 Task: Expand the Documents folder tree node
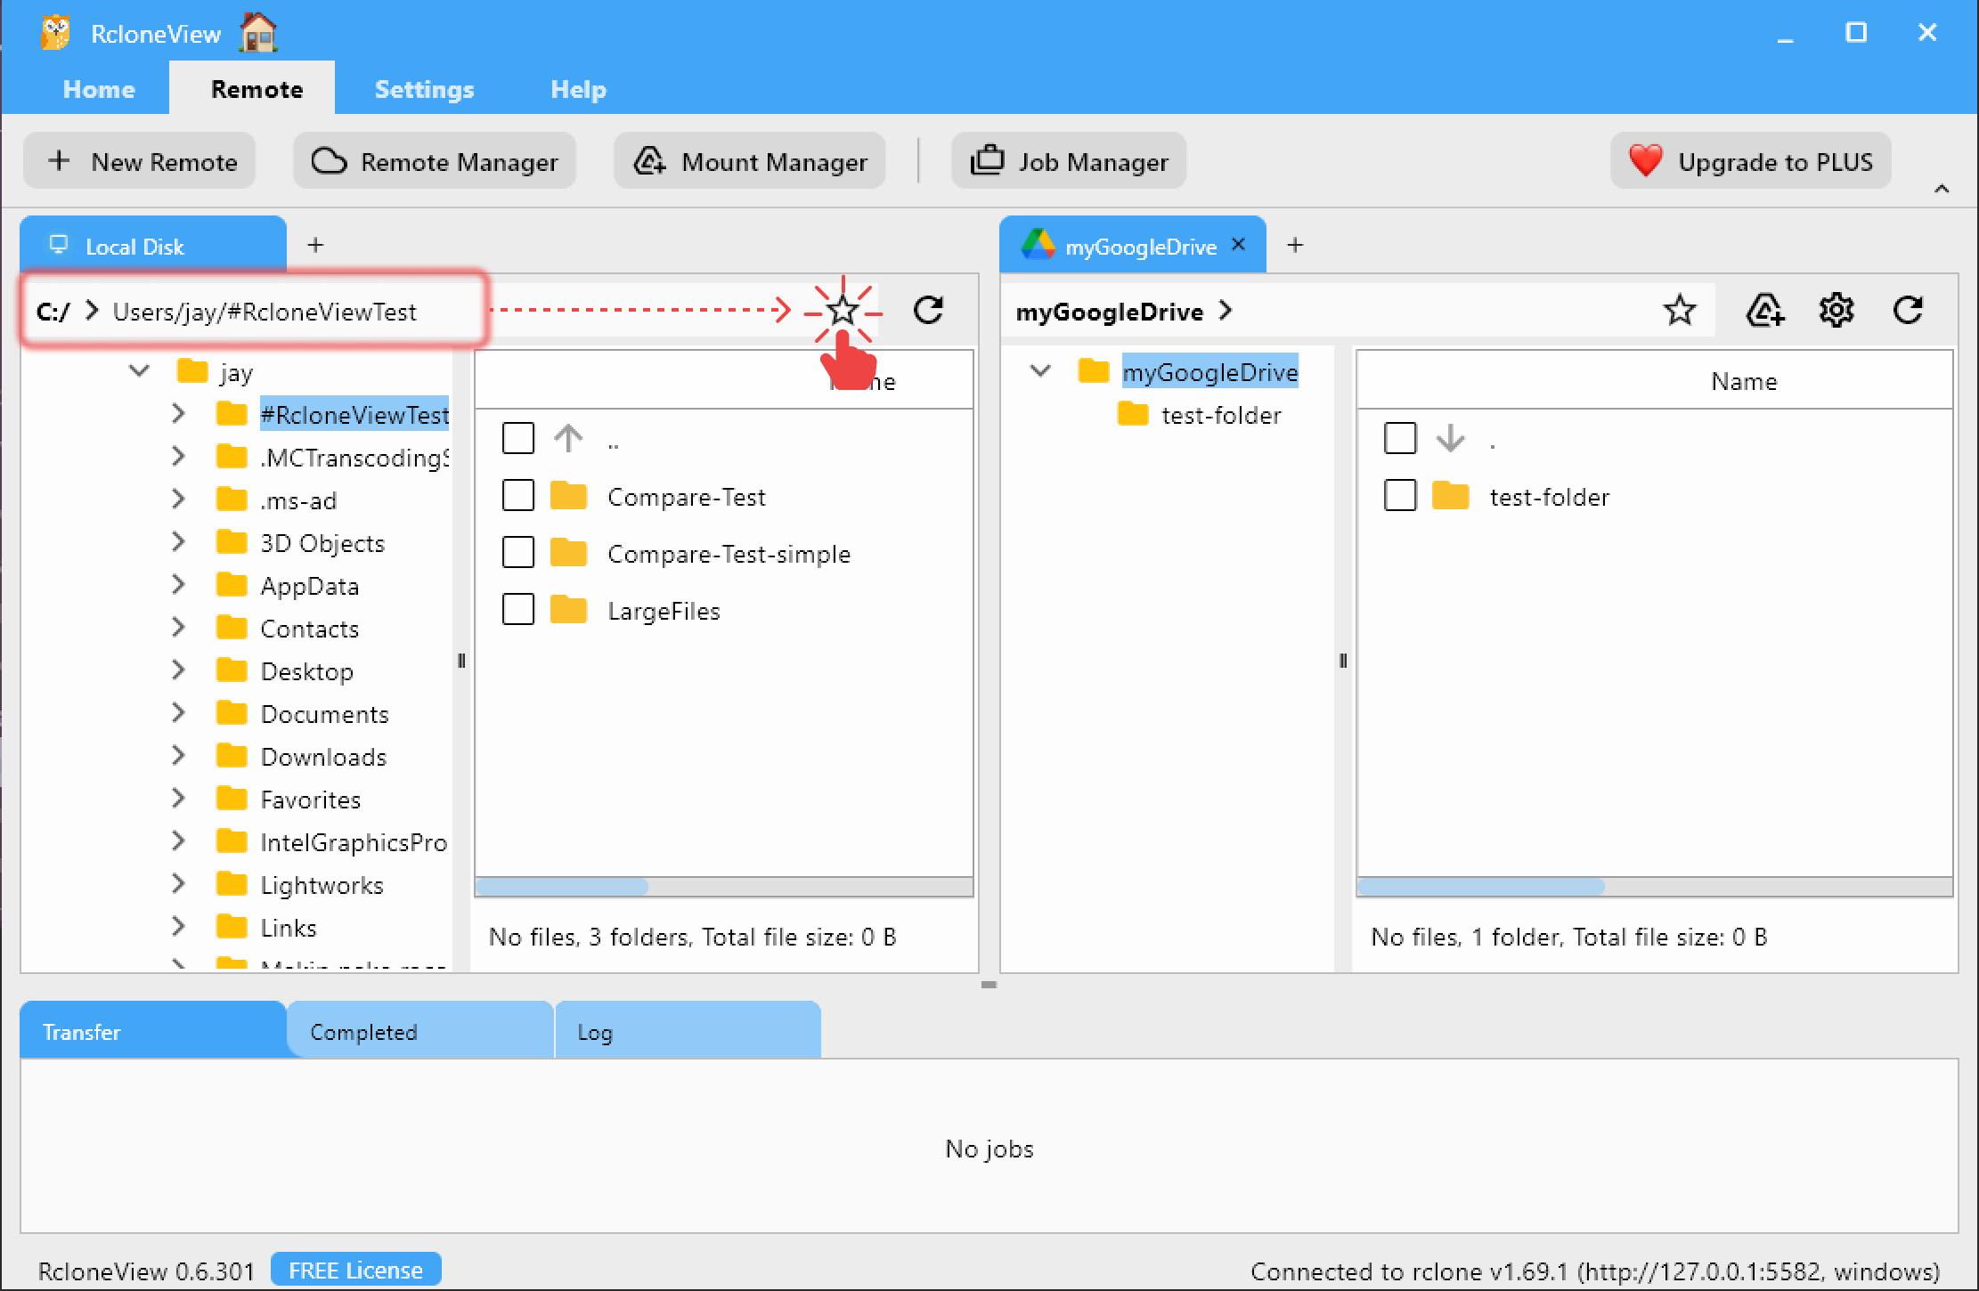click(x=178, y=713)
